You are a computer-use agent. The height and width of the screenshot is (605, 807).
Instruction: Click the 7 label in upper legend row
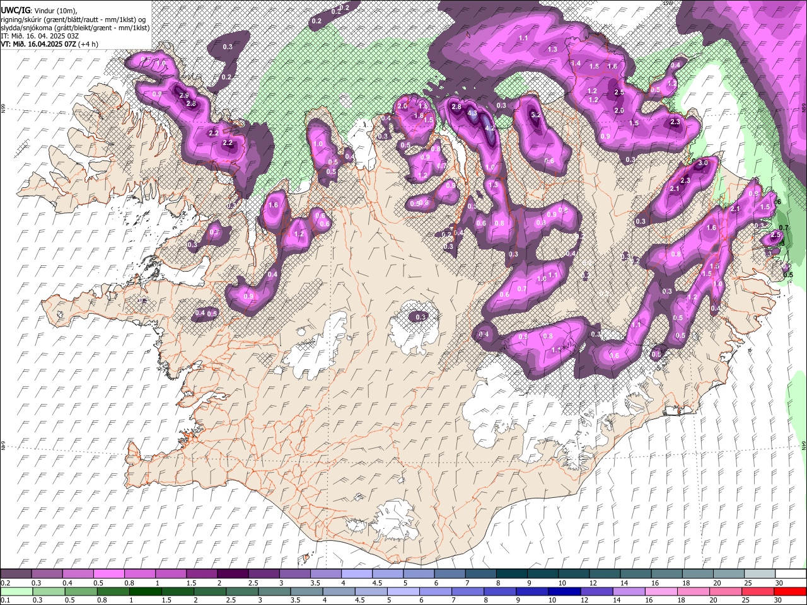[467, 583]
